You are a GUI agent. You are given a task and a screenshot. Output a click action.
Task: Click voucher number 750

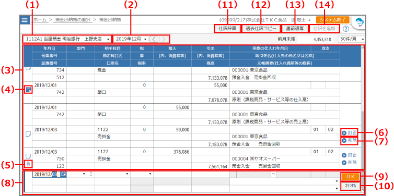click(x=60, y=159)
